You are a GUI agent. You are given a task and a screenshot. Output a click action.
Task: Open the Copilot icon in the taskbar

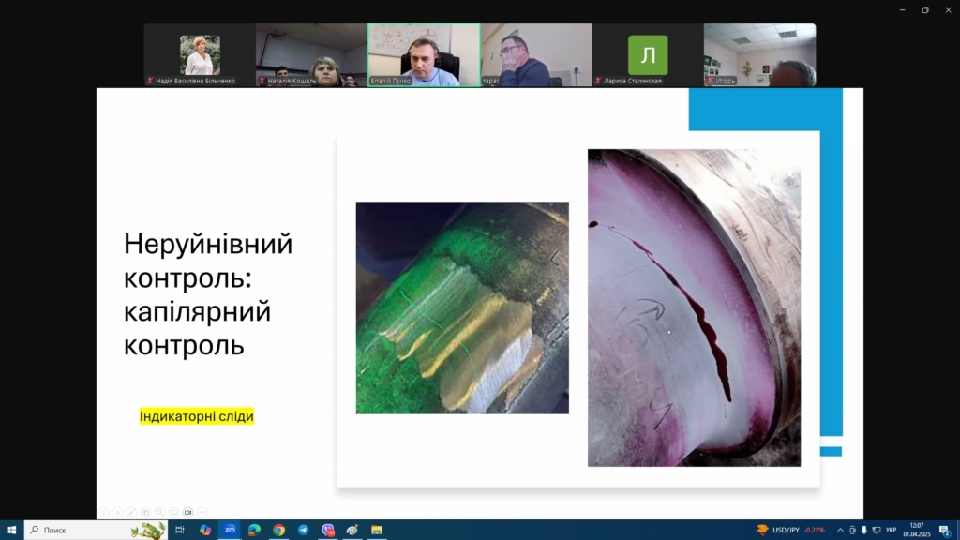(x=205, y=530)
